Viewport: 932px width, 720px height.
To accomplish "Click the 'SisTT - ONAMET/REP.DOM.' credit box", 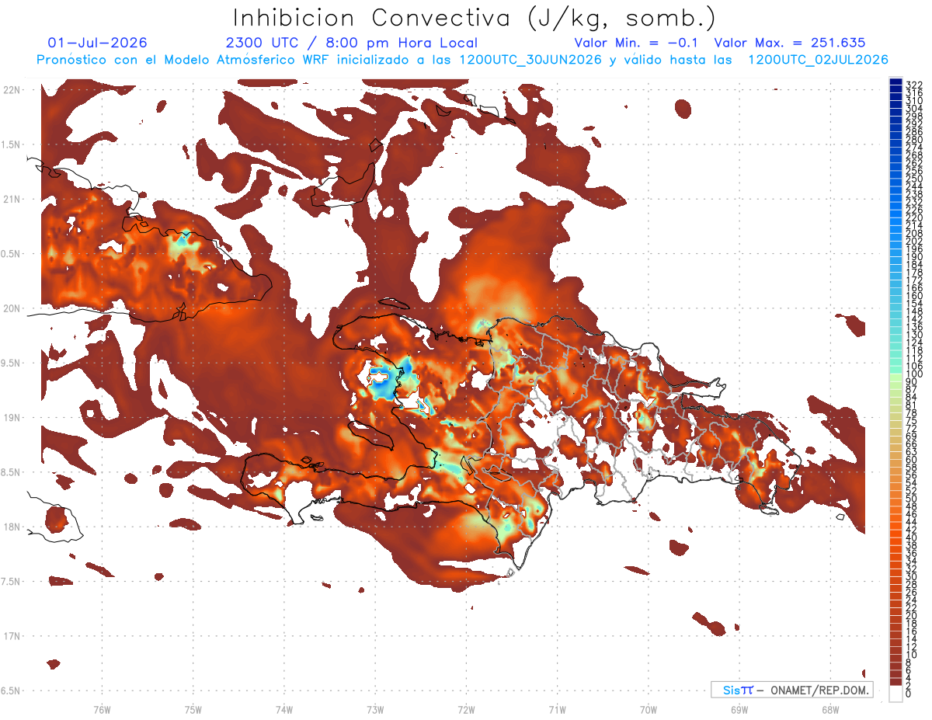I will pos(791,690).
